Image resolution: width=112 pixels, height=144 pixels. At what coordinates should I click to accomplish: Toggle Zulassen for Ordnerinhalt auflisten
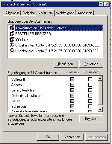[72, 95]
